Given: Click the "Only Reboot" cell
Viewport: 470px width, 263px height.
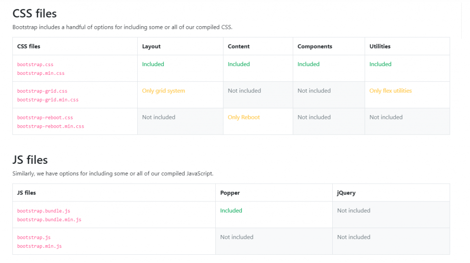Looking at the screenshot, I should tap(244, 118).
